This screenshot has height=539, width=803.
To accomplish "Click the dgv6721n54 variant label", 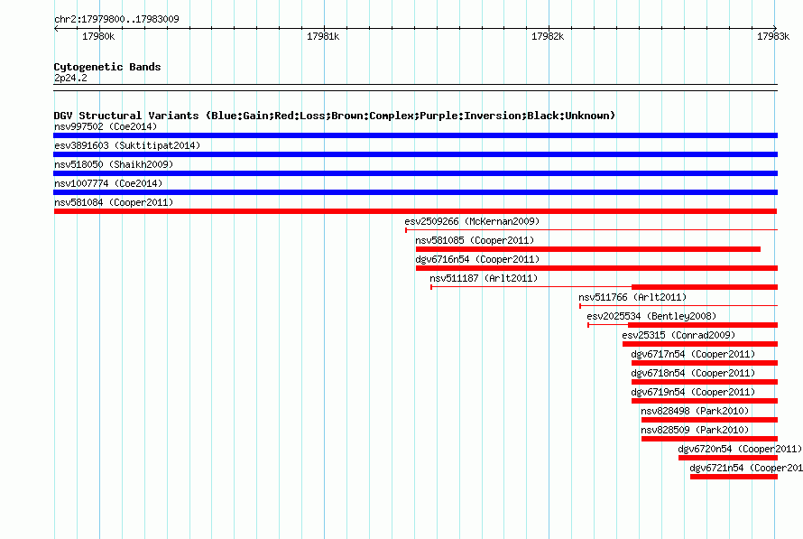I will point(746,468).
